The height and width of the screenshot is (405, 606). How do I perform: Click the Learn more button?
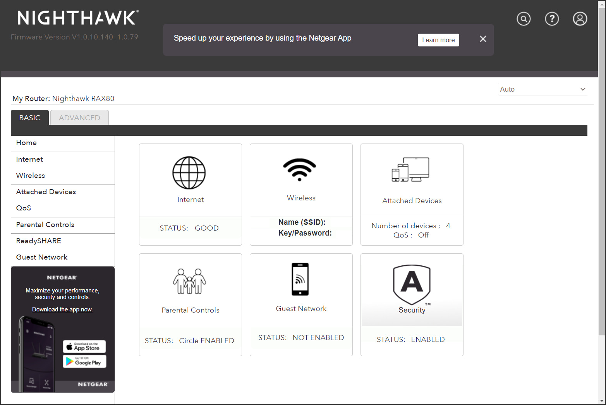tap(438, 40)
